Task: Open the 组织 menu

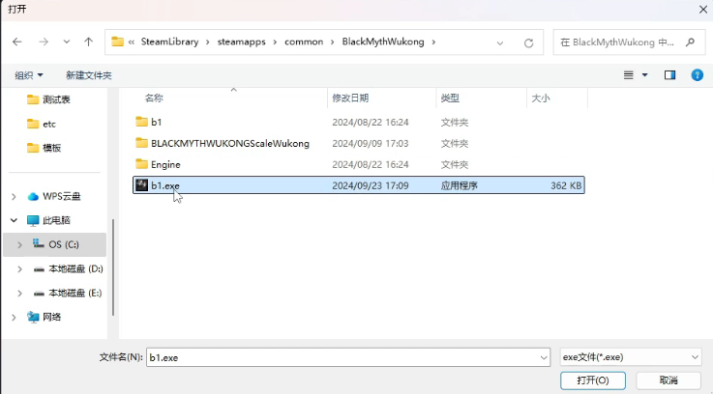Action: pos(29,75)
